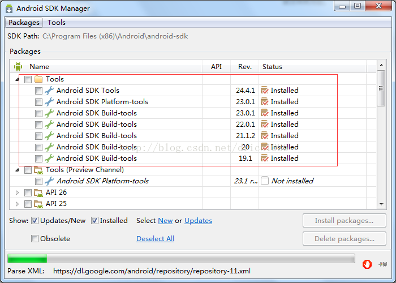396x283 pixels.
Task: Click wrench icon of Build-tools 23.0.1 row
Action: pos(49,113)
